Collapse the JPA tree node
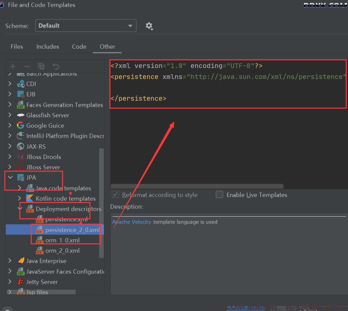The height and width of the screenshot is (311, 348). pyautogui.click(x=10, y=177)
